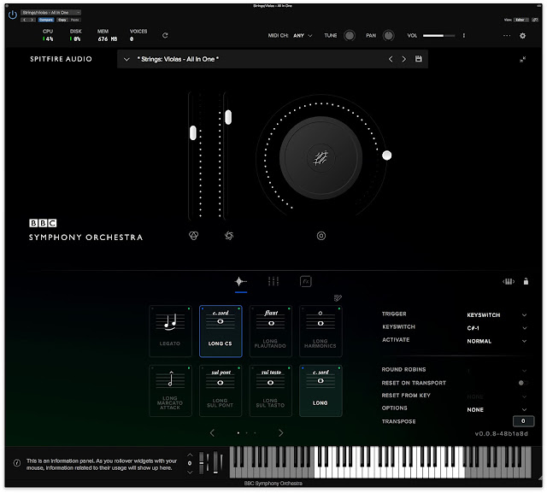Open the host preset dropdown at top left
Viewport: 547px width, 493px height.
click(51, 13)
